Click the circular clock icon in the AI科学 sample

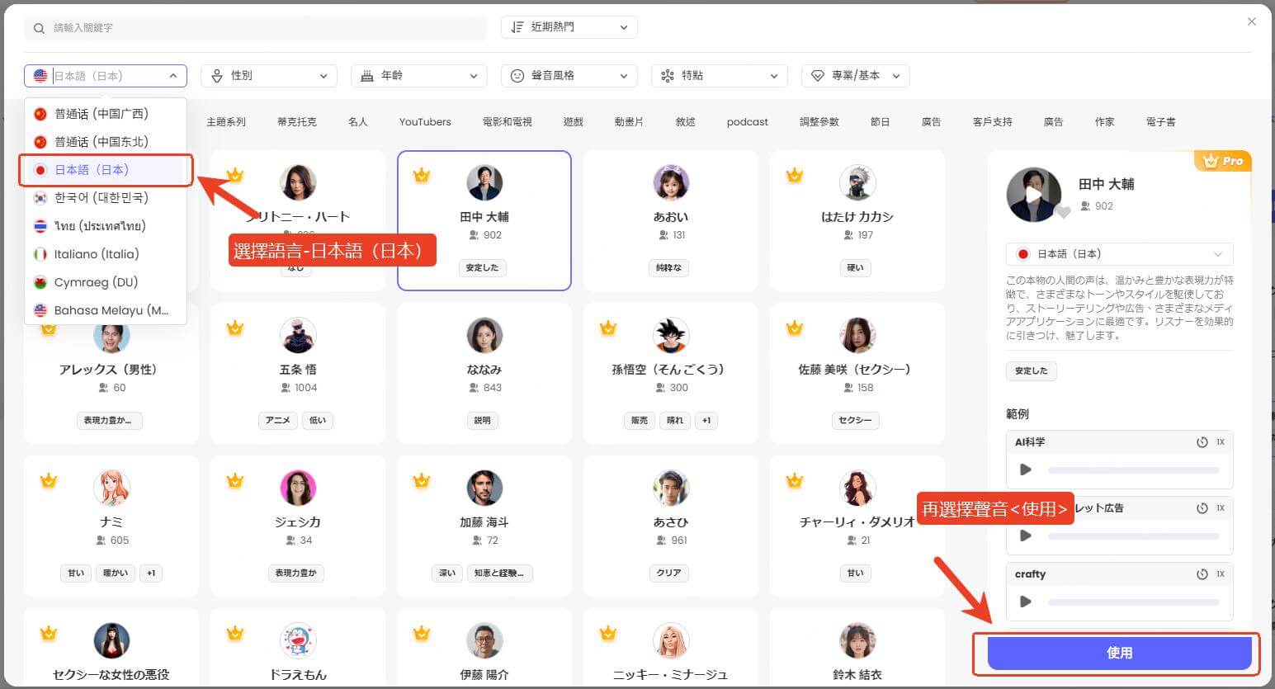(x=1202, y=442)
